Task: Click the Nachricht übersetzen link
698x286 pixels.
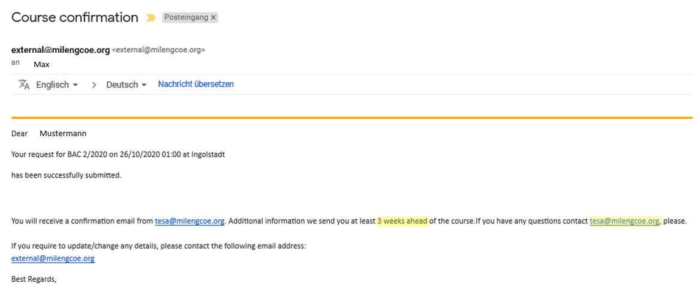Action: tap(195, 85)
